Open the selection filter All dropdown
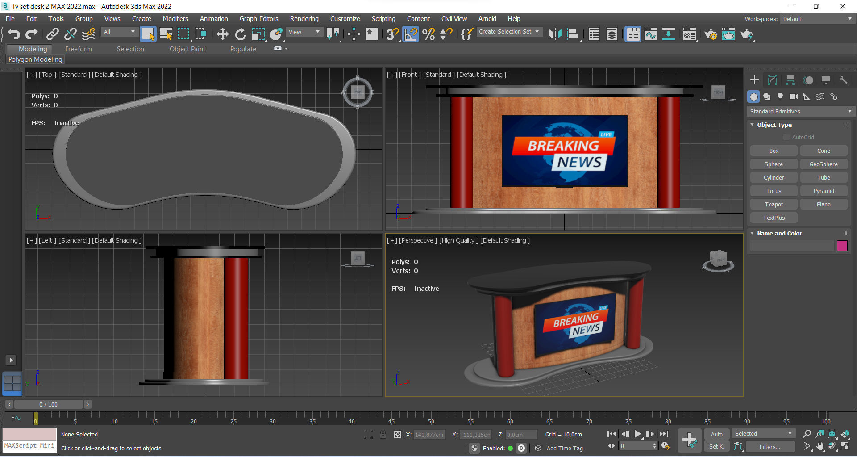Viewport: 857px width, 457px height. tap(119, 32)
